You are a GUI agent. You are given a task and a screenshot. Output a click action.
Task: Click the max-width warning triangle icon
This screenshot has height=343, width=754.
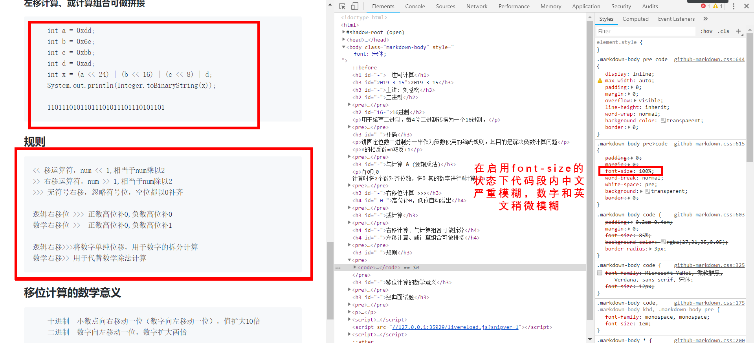600,81
